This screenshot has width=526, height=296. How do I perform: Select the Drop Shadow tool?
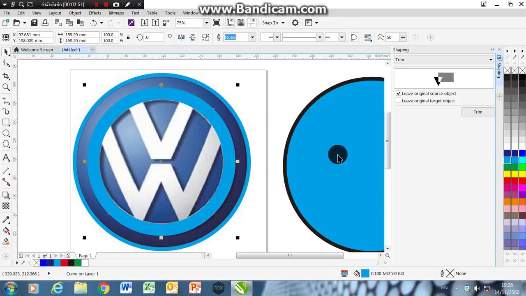pyautogui.click(x=6, y=195)
